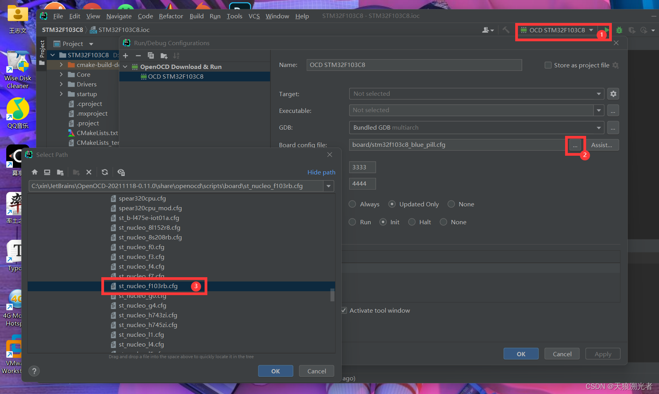Browse for Executable with the ellipsis button
This screenshot has width=659, height=394.
tap(613, 111)
